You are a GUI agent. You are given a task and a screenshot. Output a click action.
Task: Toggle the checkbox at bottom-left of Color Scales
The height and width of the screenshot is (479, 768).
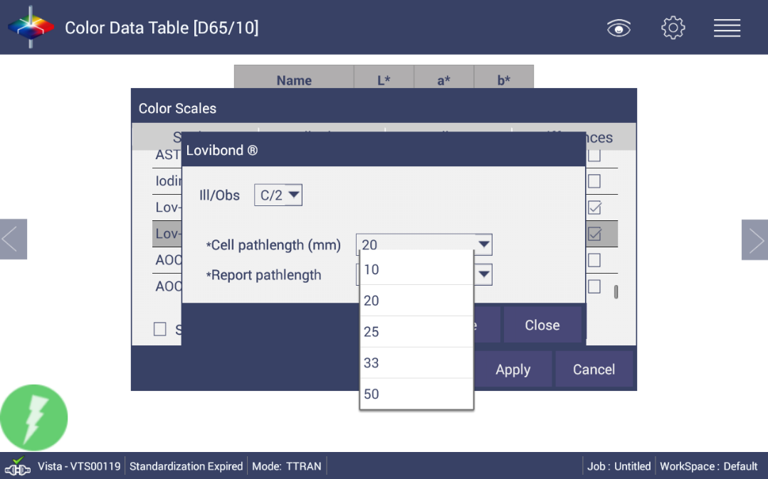(160, 329)
